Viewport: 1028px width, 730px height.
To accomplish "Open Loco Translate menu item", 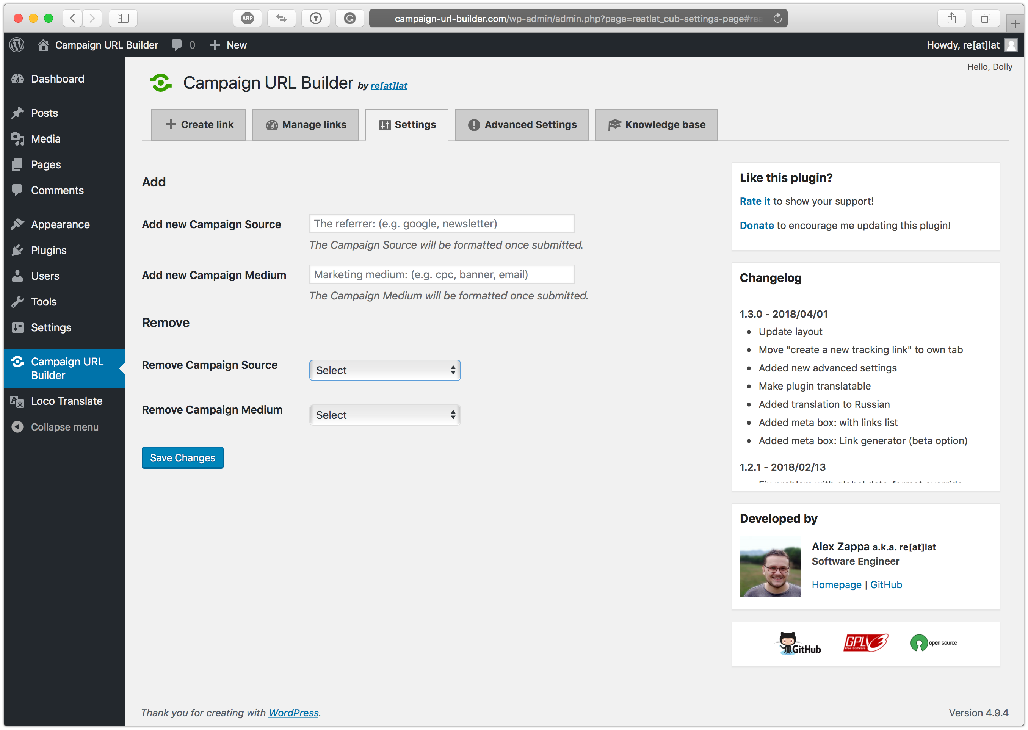I will coord(64,401).
